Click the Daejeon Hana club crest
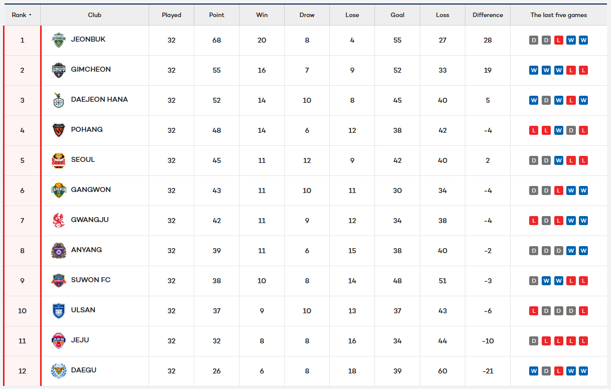 tap(59, 100)
